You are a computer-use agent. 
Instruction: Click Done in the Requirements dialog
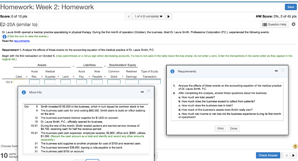(x=234, y=128)
